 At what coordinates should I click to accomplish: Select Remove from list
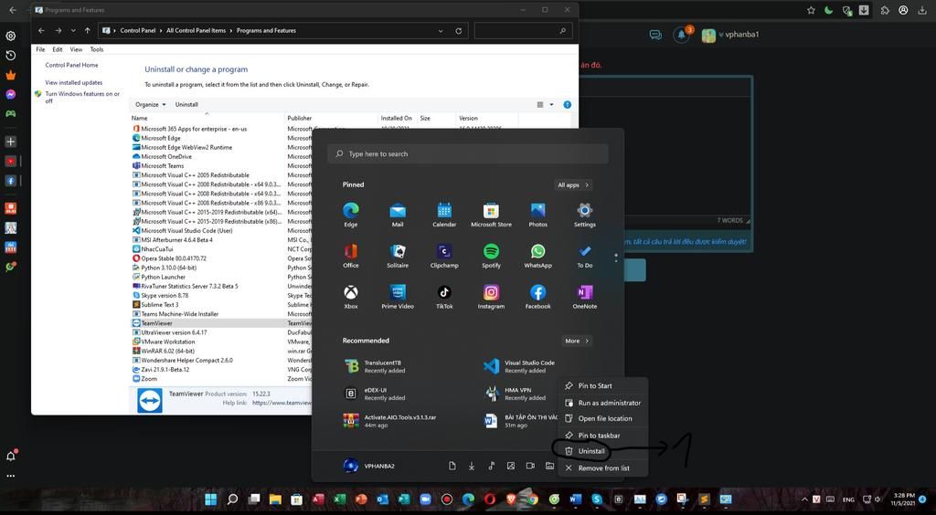pos(603,468)
